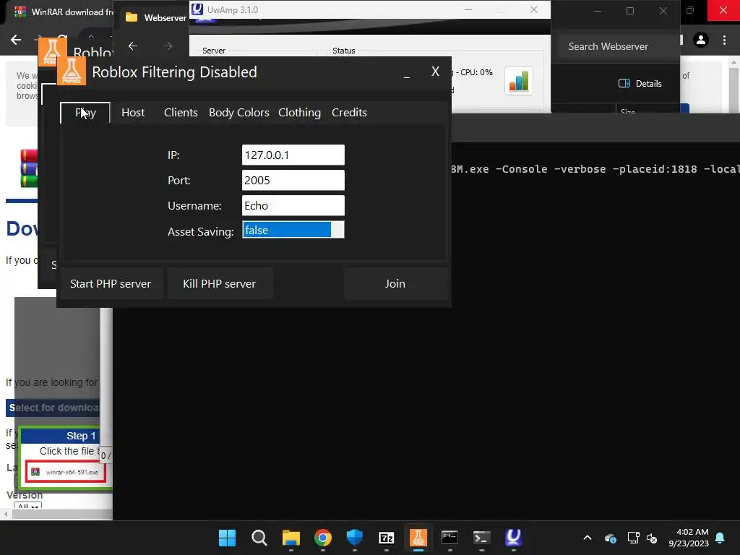This screenshot has height=555, width=740.
Task: Click the Port input field
Action: (293, 180)
